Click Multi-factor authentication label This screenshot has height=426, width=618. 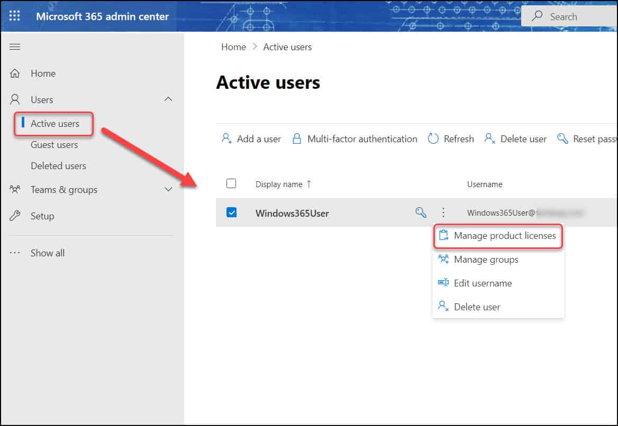coord(362,139)
